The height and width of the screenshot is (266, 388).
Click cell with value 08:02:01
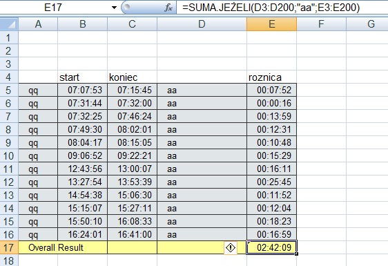point(132,129)
